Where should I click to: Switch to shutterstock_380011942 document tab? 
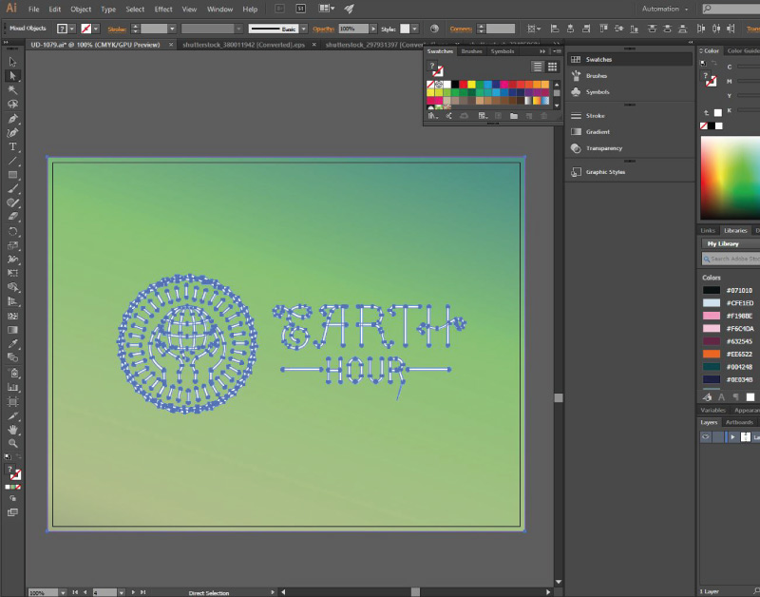243,45
